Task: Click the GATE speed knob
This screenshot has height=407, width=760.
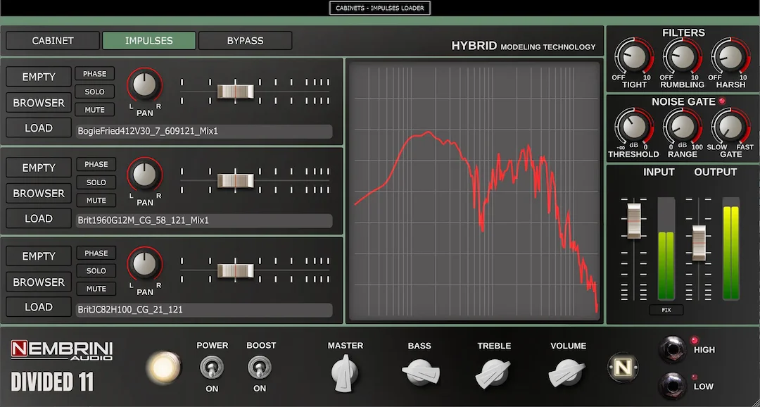Action: coord(730,127)
